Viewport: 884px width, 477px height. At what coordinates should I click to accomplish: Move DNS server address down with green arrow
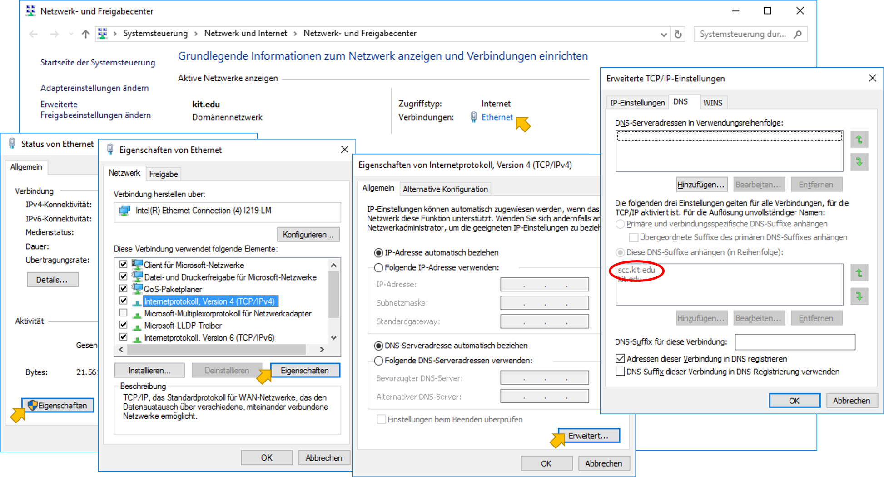pos(859,162)
